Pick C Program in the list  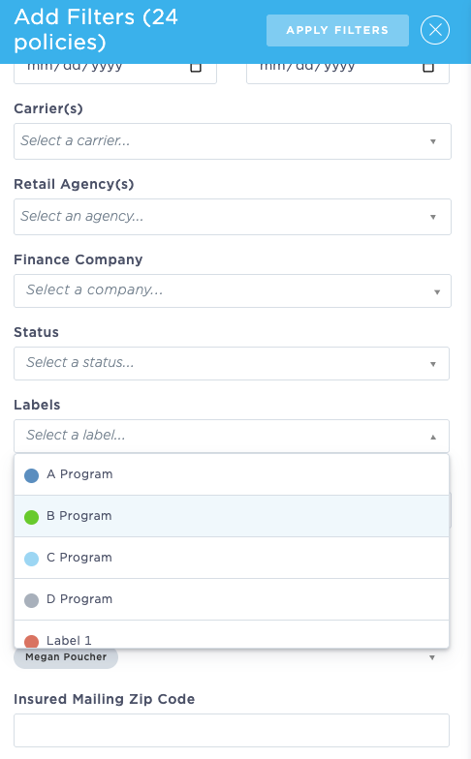click(232, 558)
